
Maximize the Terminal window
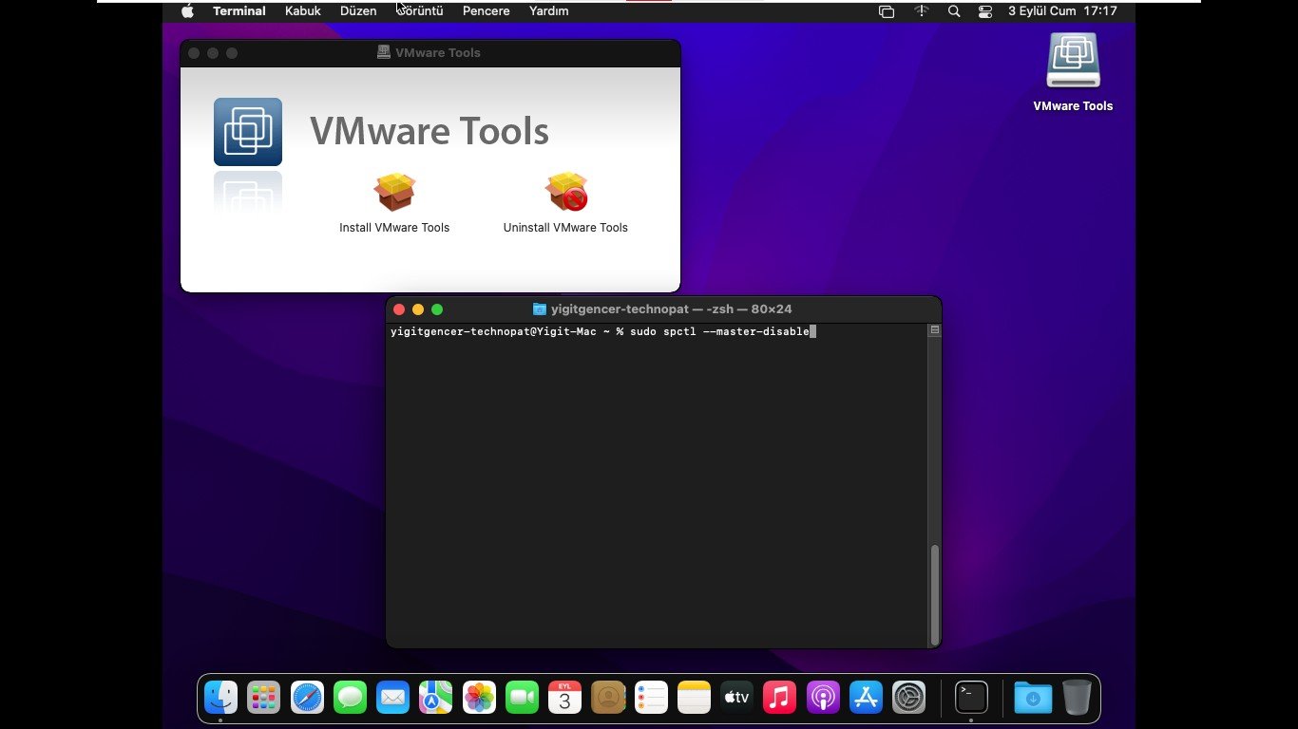pos(437,309)
